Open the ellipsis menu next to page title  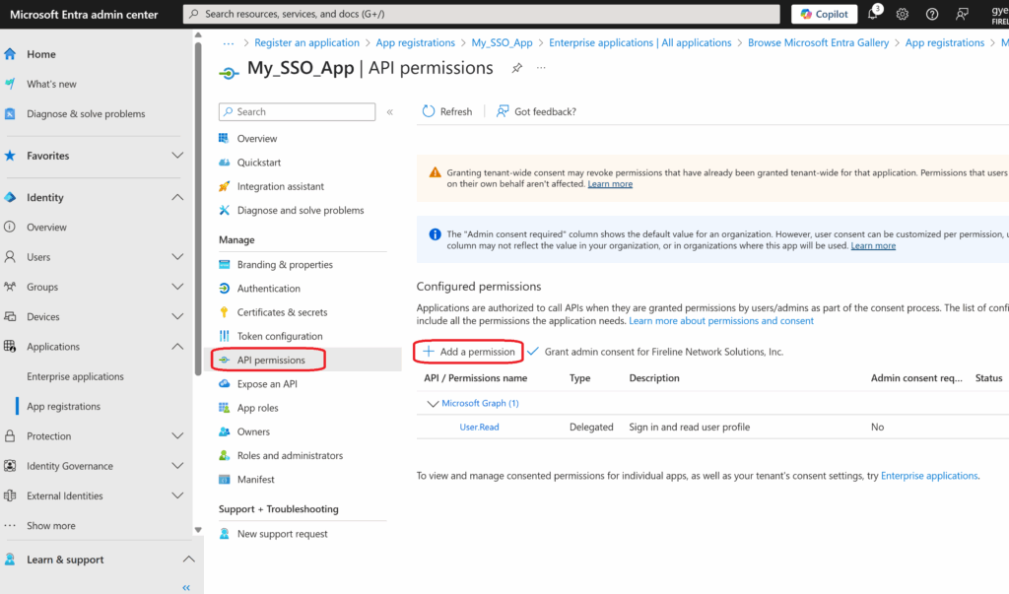click(541, 68)
